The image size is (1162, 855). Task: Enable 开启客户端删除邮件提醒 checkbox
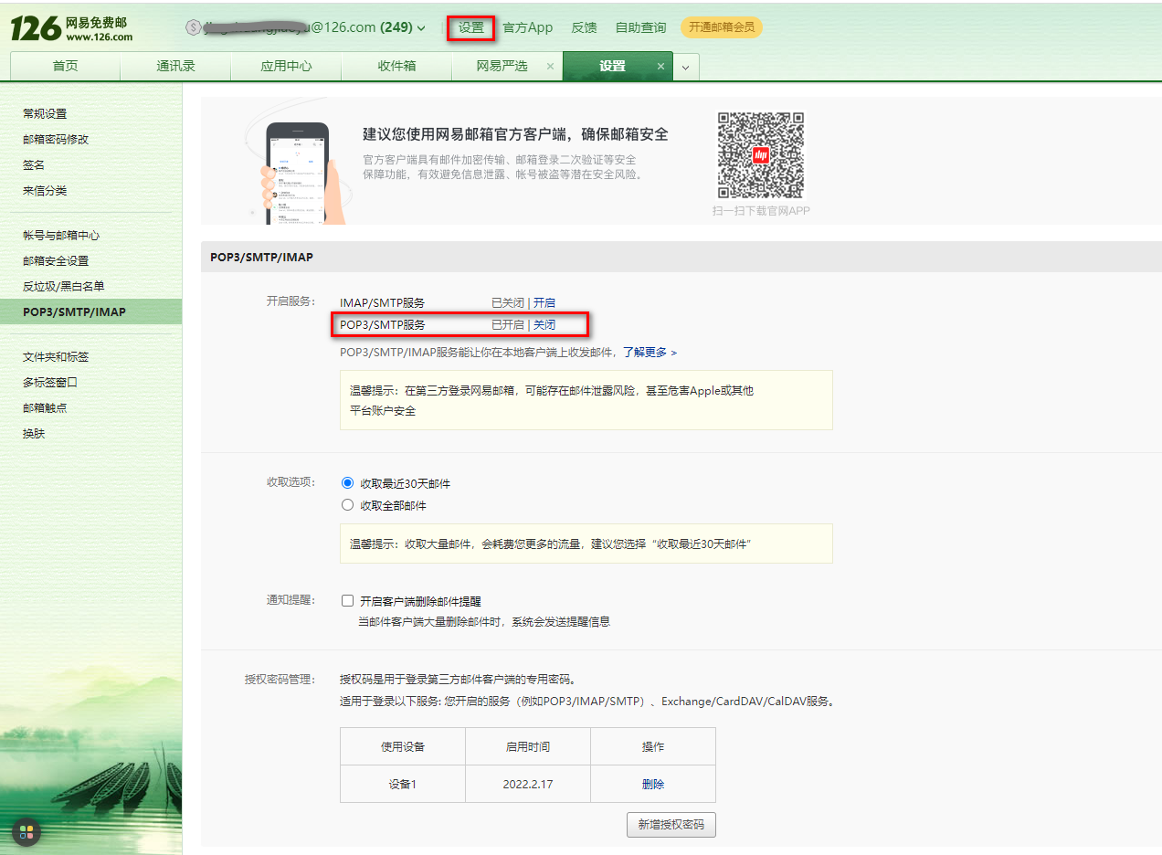tap(347, 601)
